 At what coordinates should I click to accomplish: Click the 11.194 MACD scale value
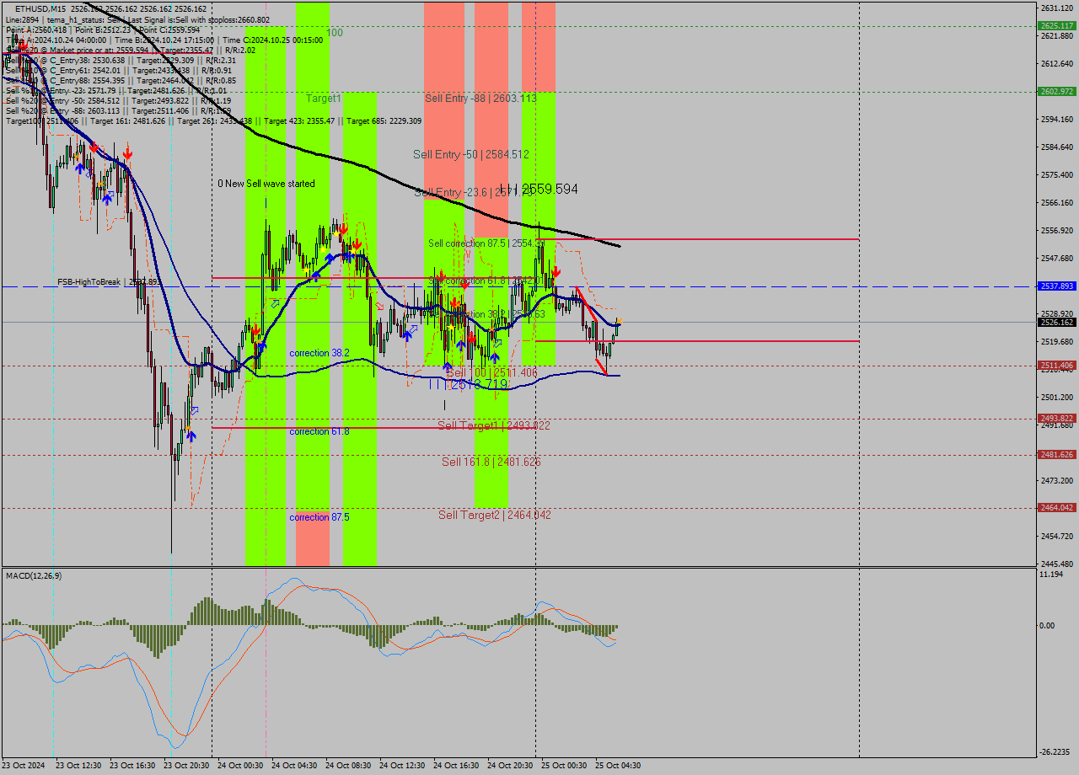point(1051,575)
